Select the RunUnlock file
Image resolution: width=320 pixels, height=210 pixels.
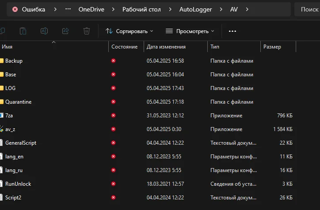pyautogui.click(x=148, y=184)
